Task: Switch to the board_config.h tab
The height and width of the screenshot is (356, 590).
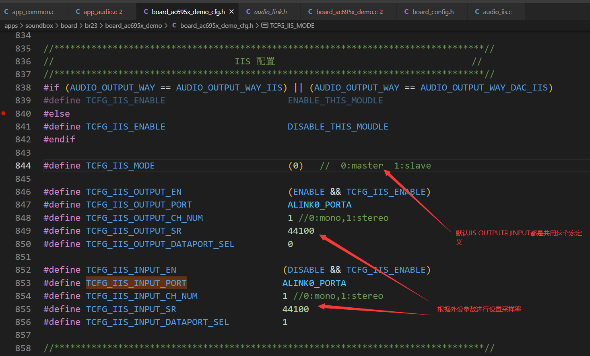Action: coord(433,12)
